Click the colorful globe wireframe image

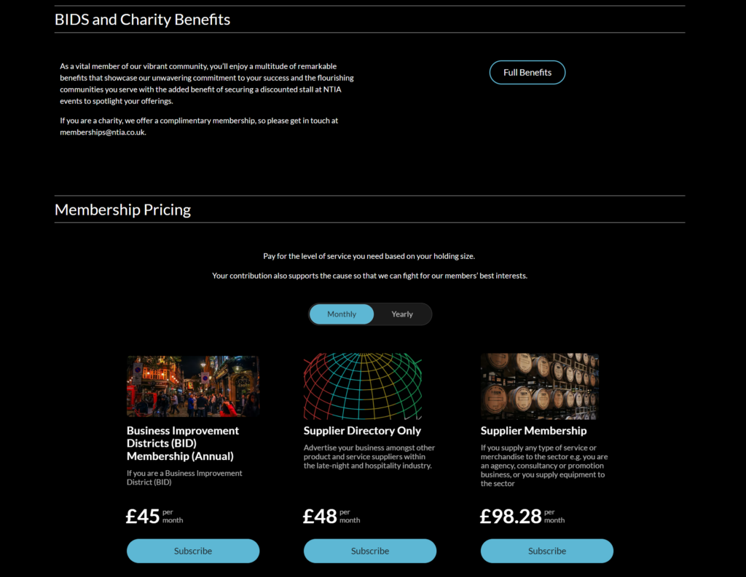[363, 386]
